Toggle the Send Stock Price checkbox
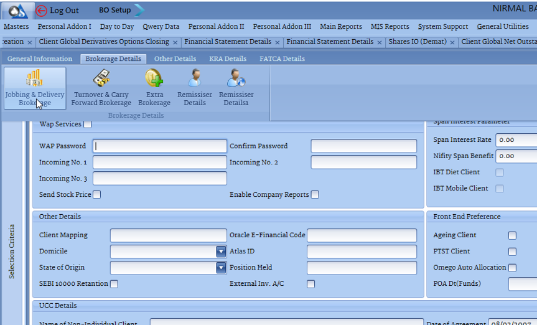 pyautogui.click(x=97, y=195)
